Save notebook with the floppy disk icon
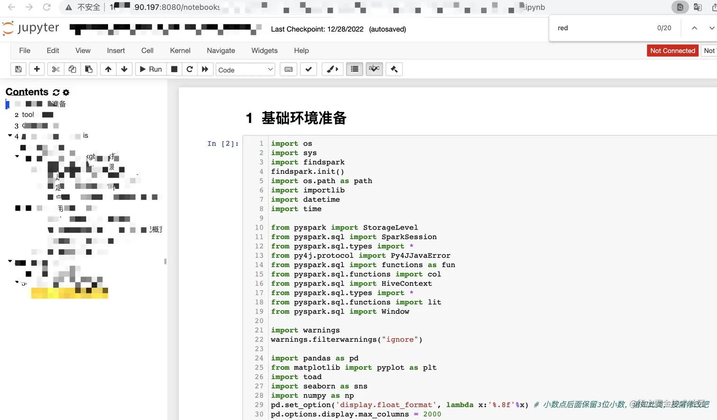Image resolution: width=717 pixels, height=420 pixels. point(18,69)
